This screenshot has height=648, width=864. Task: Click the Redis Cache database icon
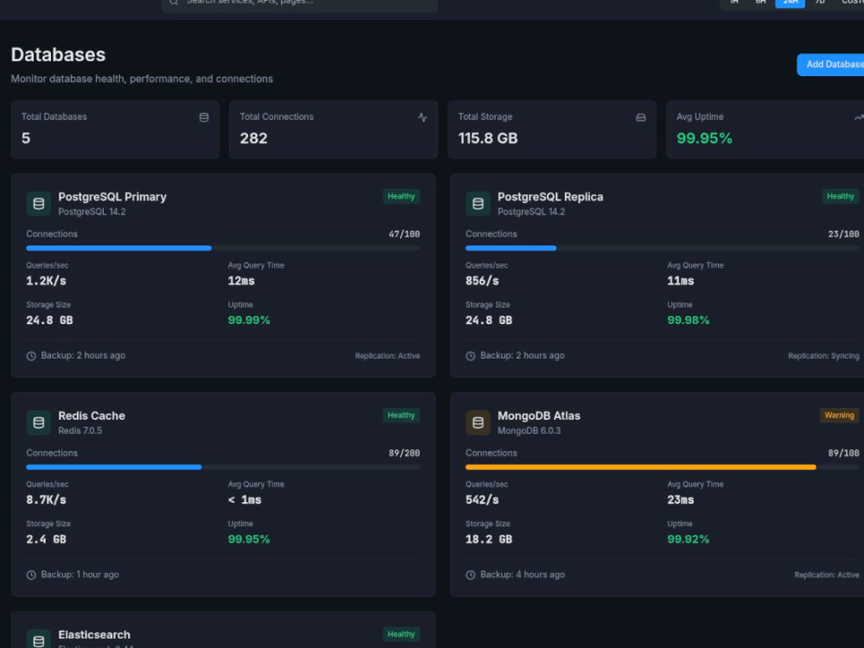coord(39,422)
